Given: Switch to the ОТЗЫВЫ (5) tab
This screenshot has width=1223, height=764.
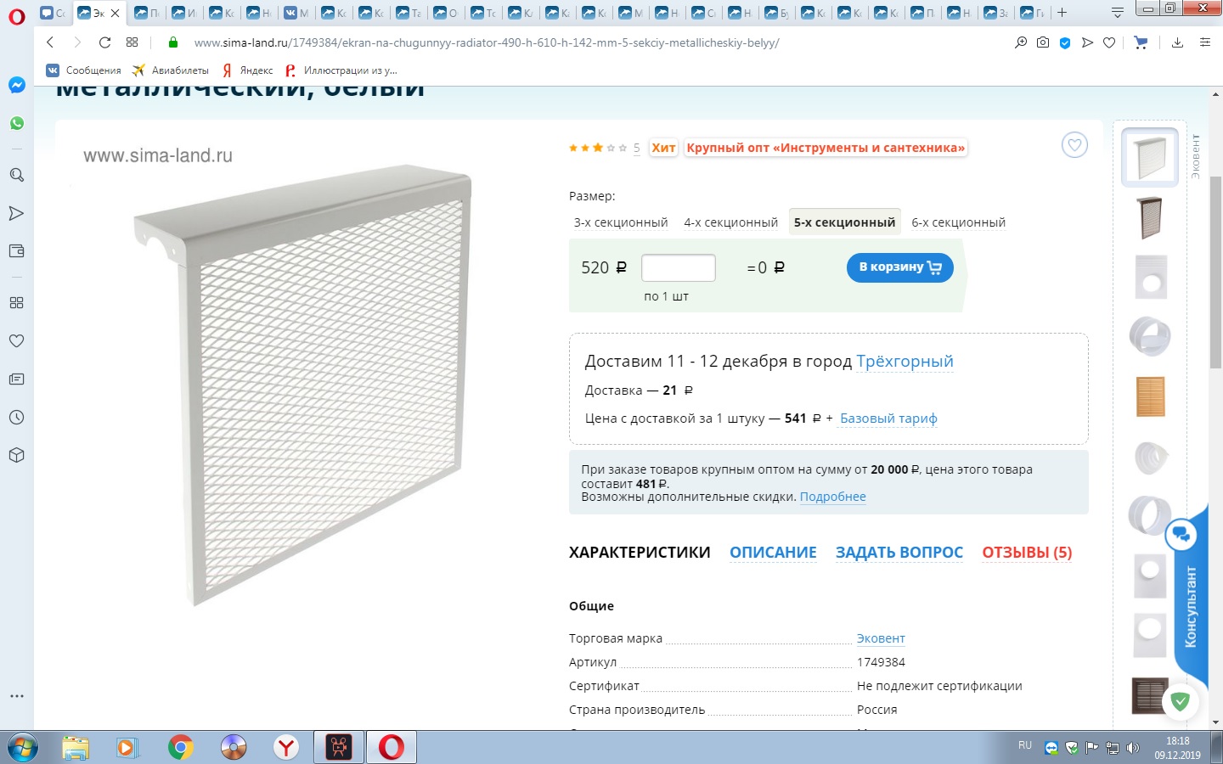Looking at the screenshot, I should pyautogui.click(x=1027, y=553).
